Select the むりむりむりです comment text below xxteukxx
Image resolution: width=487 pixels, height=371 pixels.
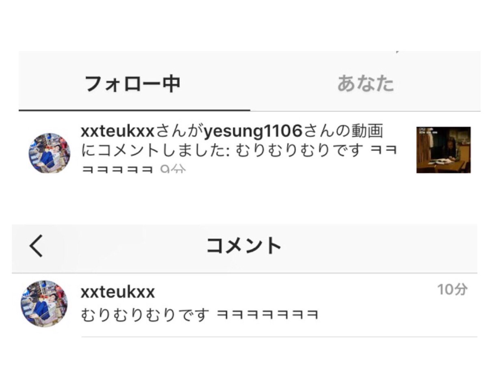click(x=145, y=315)
